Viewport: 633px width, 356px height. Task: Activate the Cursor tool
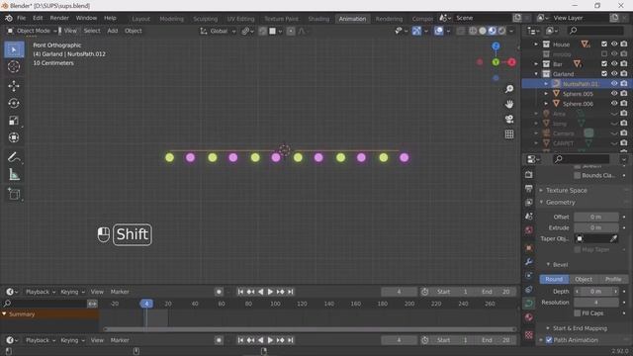coord(14,66)
